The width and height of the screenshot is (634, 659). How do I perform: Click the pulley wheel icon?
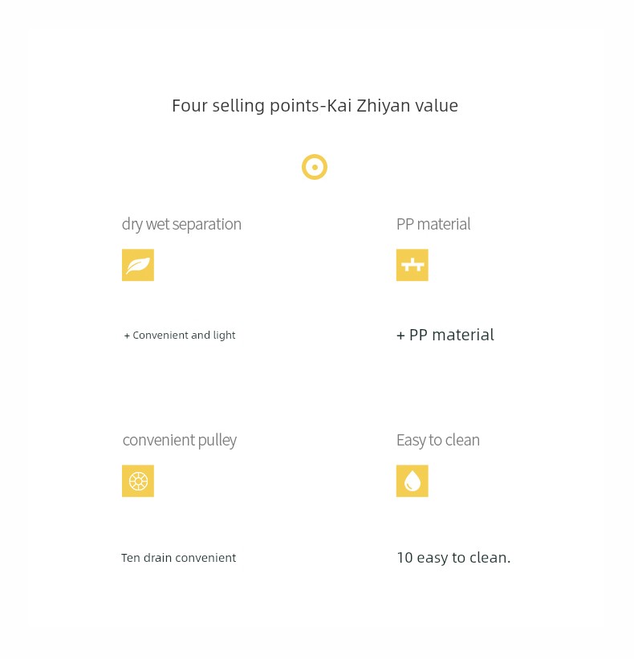point(138,481)
